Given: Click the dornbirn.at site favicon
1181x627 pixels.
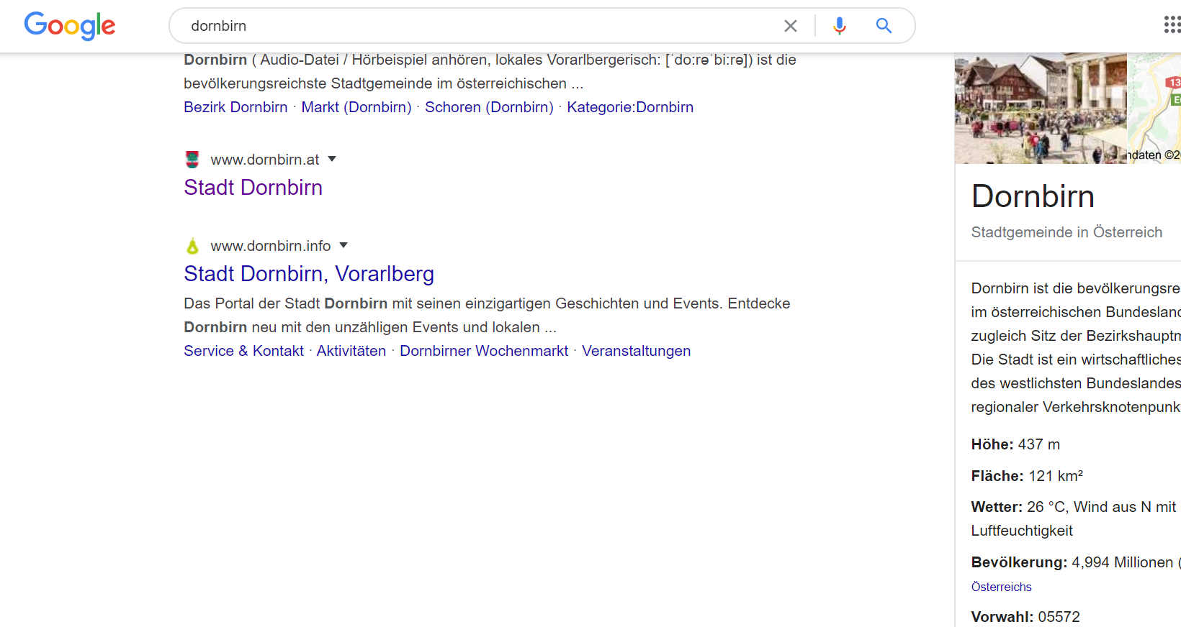Looking at the screenshot, I should point(192,159).
